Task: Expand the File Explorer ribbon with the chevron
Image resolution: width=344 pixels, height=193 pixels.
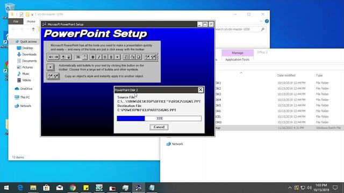Action: click(x=261, y=21)
